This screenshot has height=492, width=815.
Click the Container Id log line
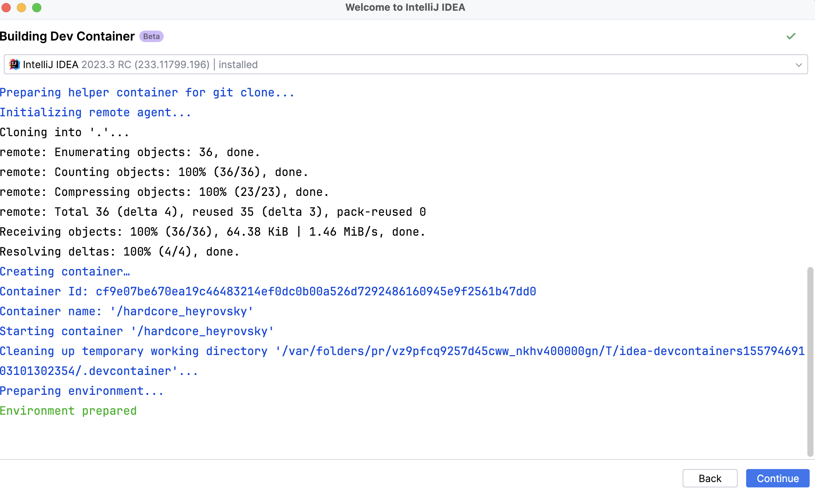(x=268, y=292)
